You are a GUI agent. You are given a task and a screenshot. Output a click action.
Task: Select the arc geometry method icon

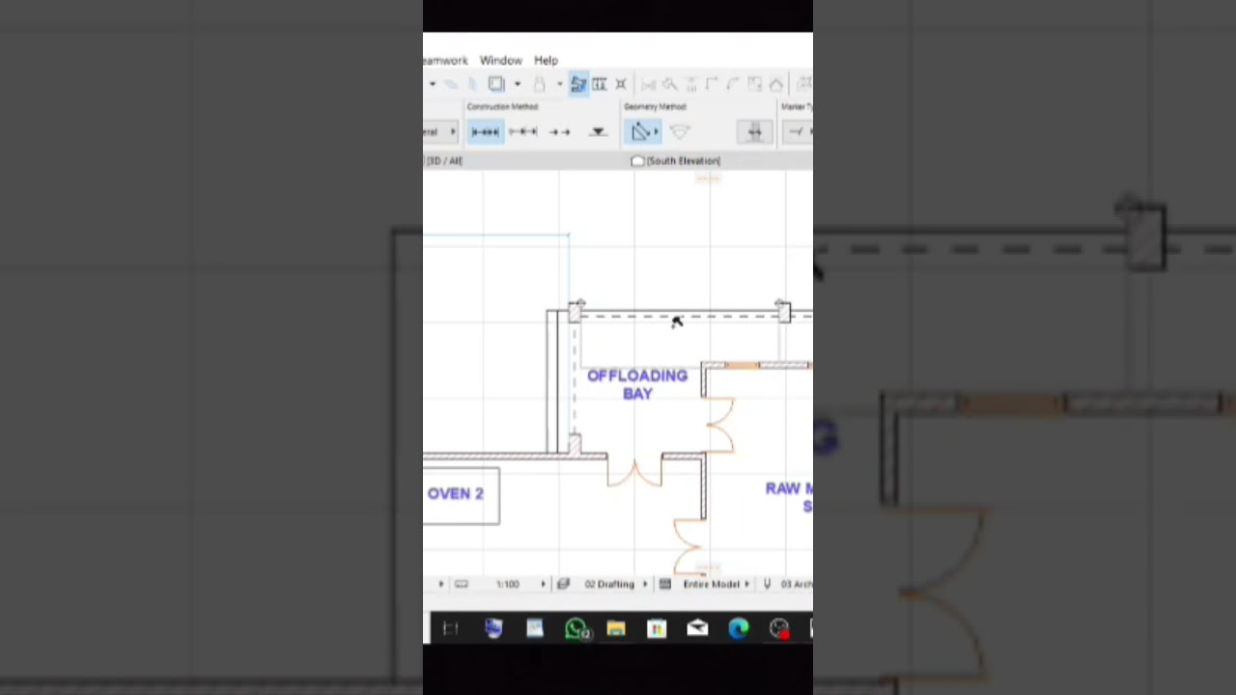click(680, 132)
